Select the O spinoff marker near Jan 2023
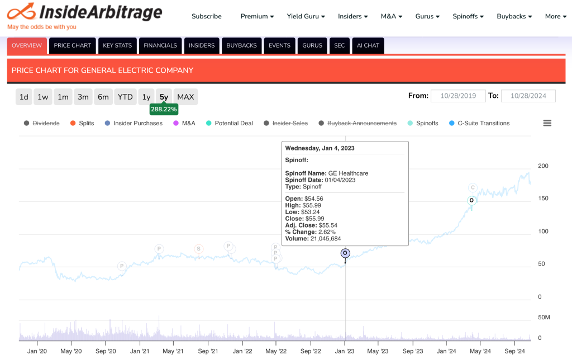The height and width of the screenshot is (359, 572). [x=345, y=253]
